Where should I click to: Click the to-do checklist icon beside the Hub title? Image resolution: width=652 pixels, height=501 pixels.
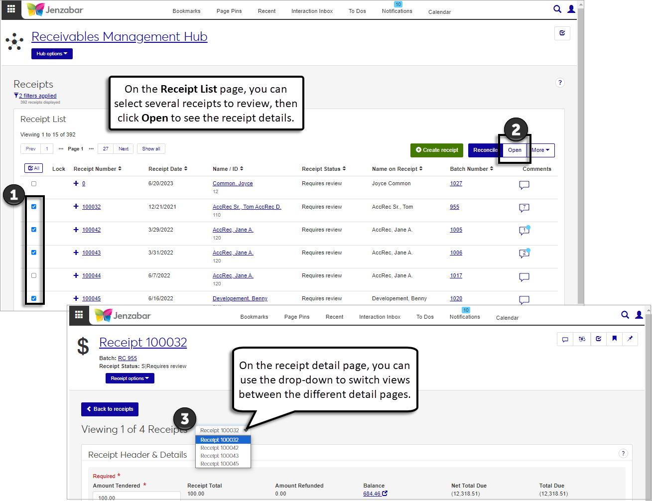[562, 33]
